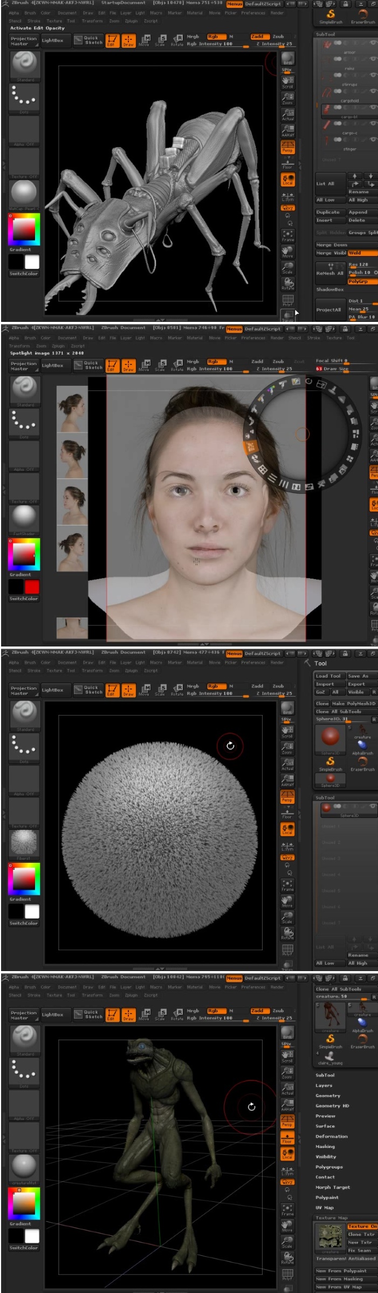Open the Brush menu in the insect screenshot
Viewport: 378px width, 1293px height.
(30, 13)
